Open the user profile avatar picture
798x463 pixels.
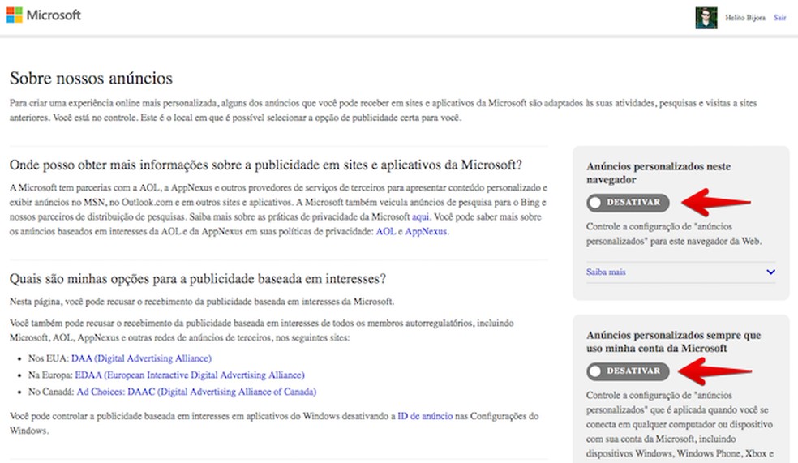(x=706, y=18)
